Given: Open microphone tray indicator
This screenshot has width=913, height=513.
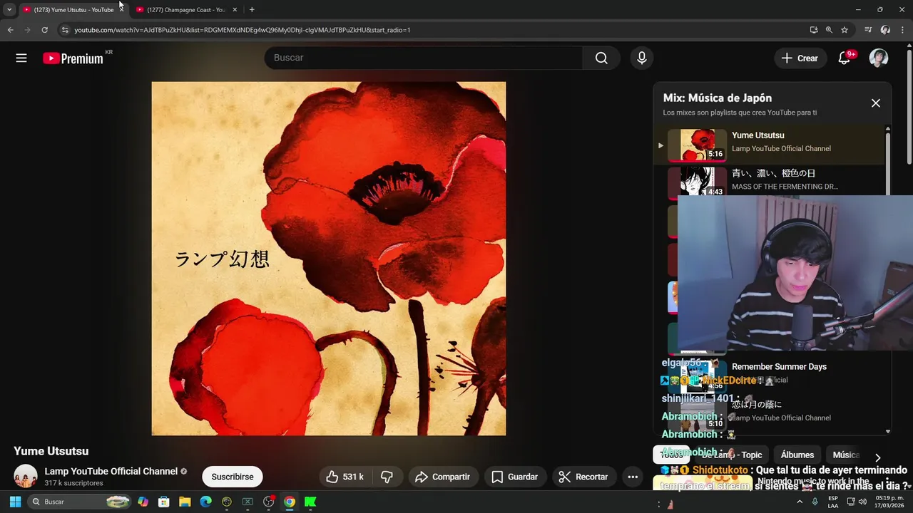Looking at the screenshot, I should coord(815,502).
